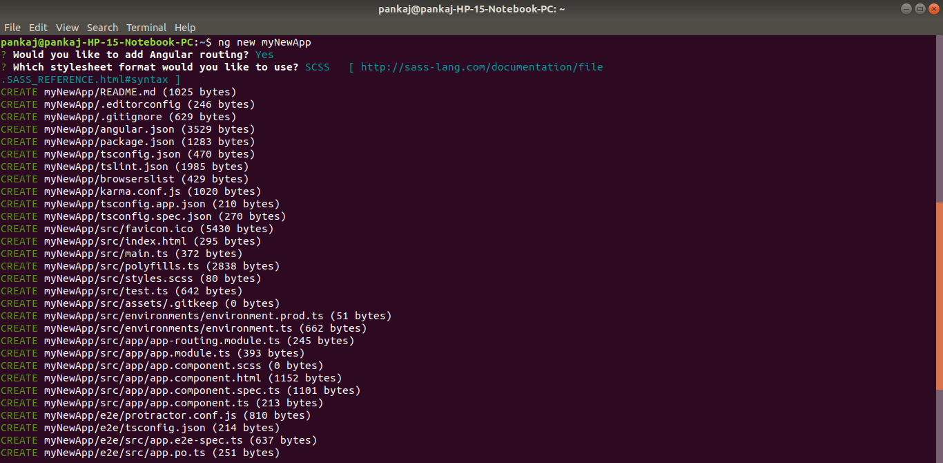Minimize the terminal window
Screen dimensions: 943x463
tap(906, 9)
